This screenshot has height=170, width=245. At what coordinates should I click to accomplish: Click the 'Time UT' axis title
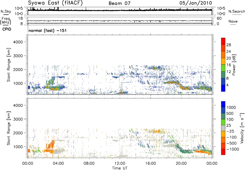pos(120,168)
